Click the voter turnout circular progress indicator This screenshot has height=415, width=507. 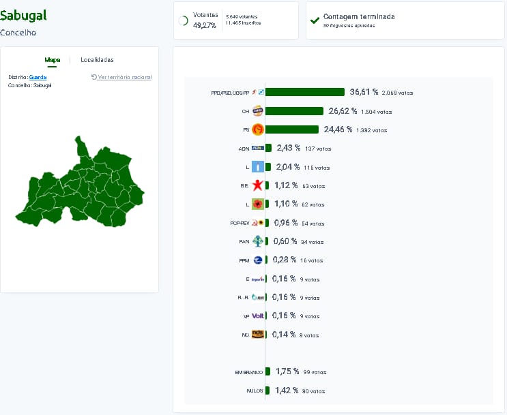coord(184,20)
